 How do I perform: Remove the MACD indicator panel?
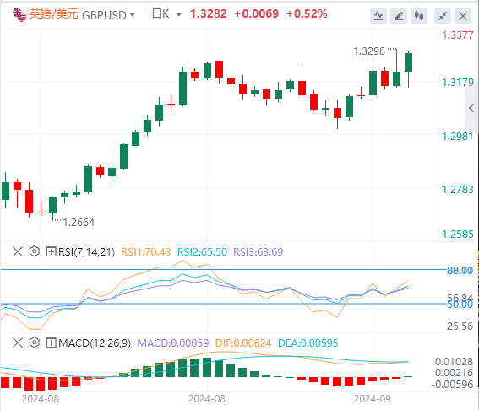18,343
